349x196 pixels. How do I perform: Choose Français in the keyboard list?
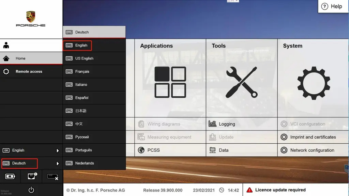coord(82,72)
